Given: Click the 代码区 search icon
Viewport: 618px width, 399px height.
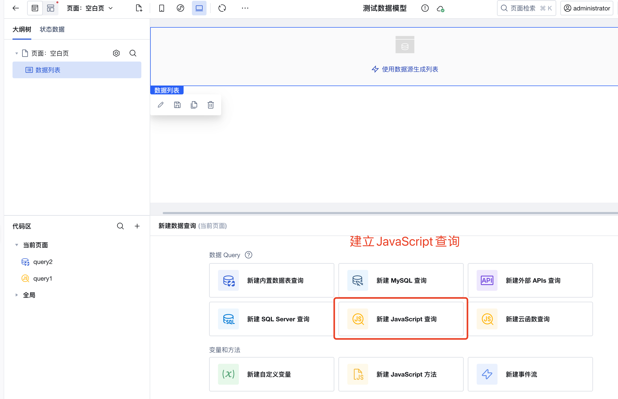Looking at the screenshot, I should [x=120, y=226].
